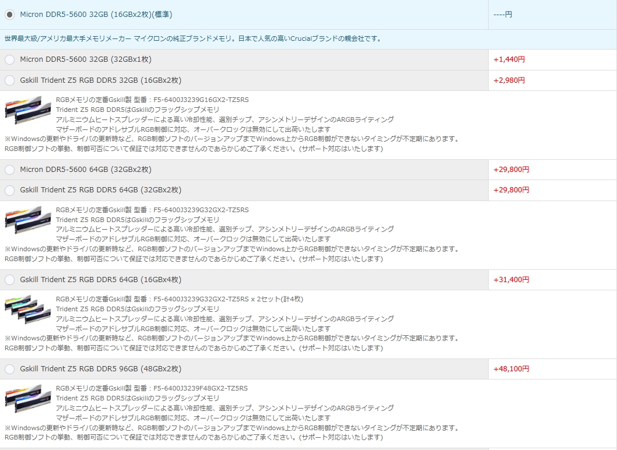This screenshot has height=450, width=617.
Task: Open the memory thumbnail under Gskill 64GB (32GBx2枚)
Action: [x=28, y=220]
